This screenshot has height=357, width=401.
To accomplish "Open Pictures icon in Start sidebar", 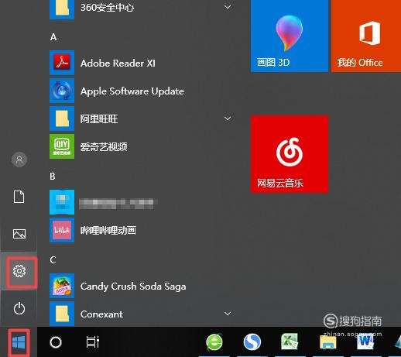I will (19, 234).
